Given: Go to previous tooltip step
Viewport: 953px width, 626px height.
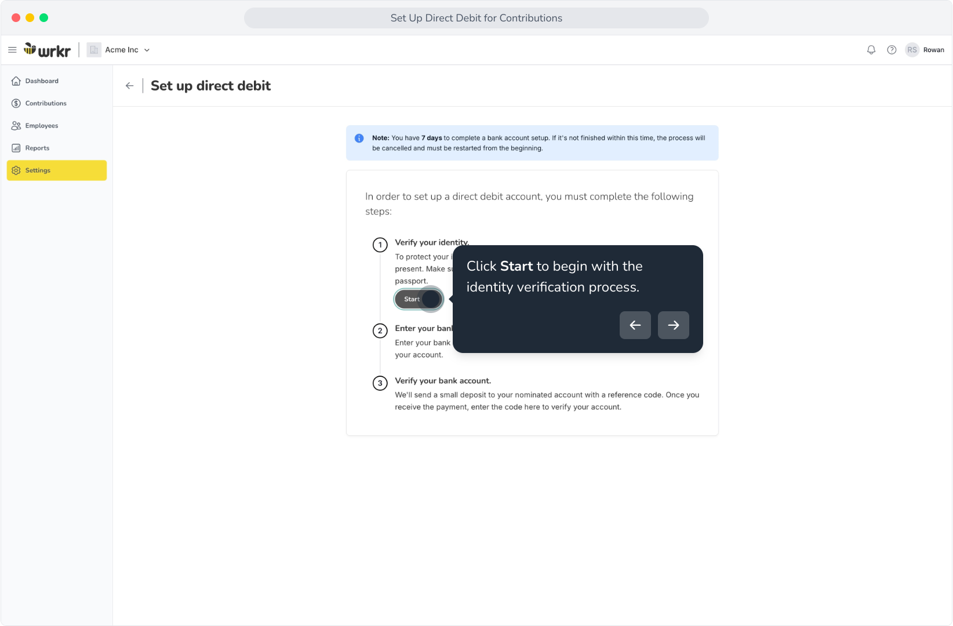Looking at the screenshot, I should (635, 325).
